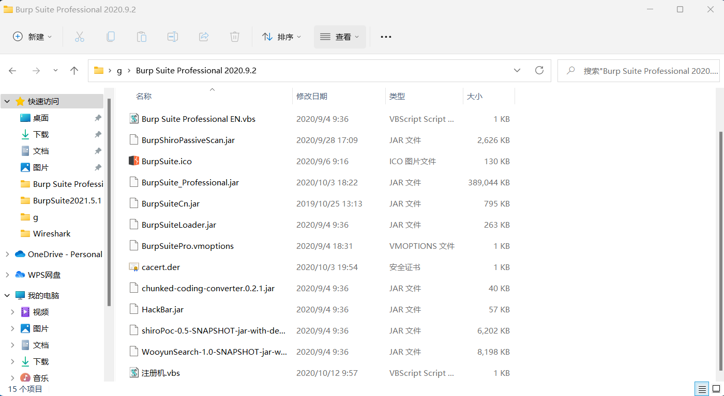The height and width of the screenshot is (396, 724).
Task: Select chunked-coding-converter.0.2.1.jar file
Action: [208, 288]
